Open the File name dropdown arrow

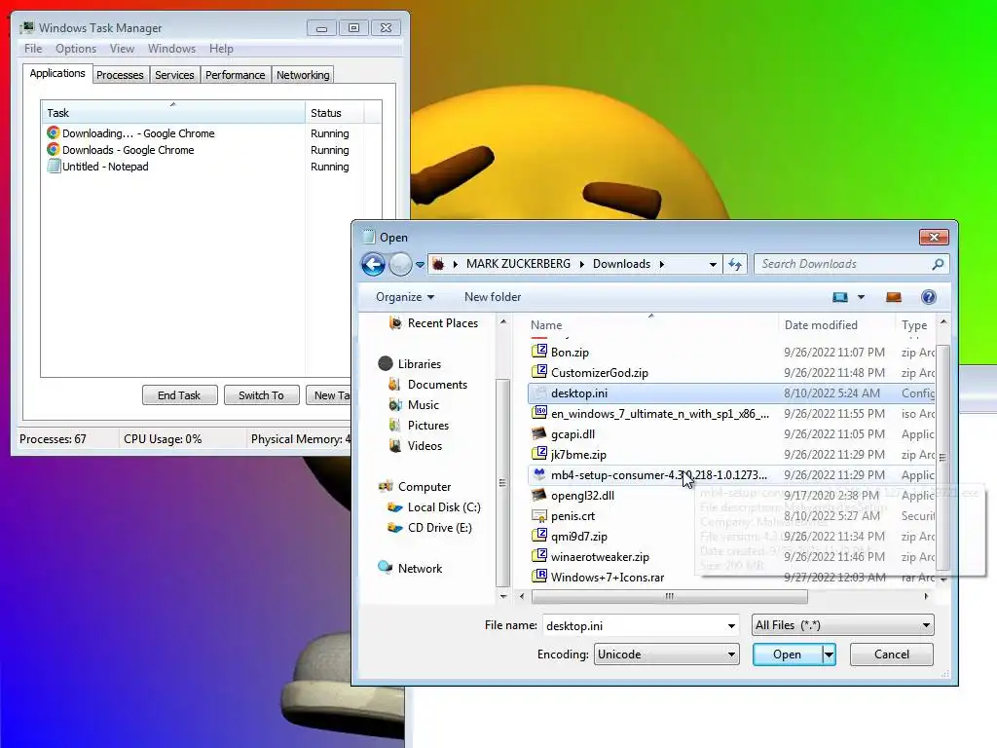coord(731,626)
